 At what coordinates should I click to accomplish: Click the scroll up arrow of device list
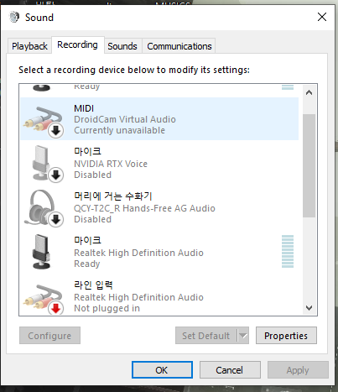[309, 92]
